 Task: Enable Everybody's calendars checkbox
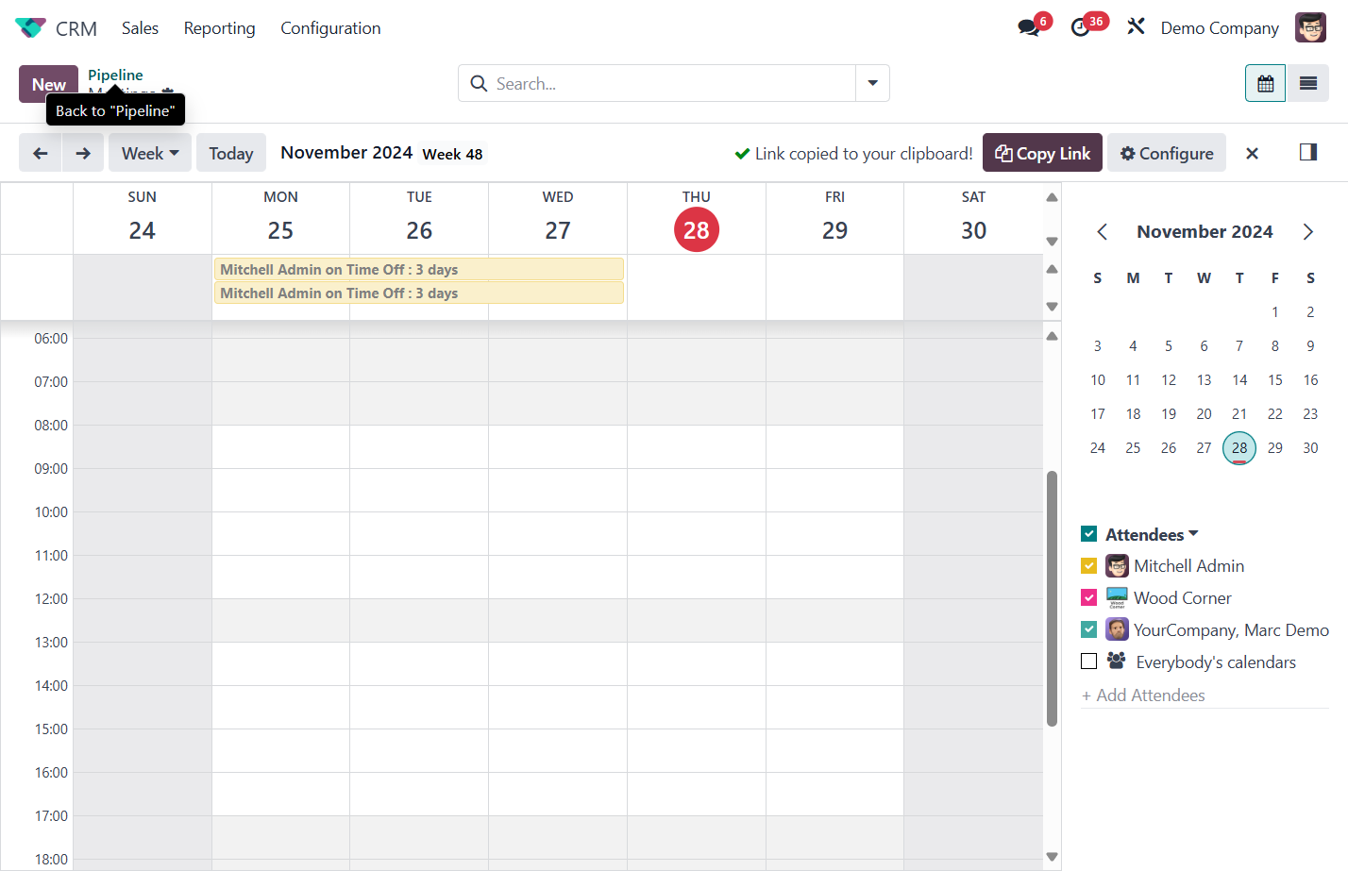pos(1088,662)
